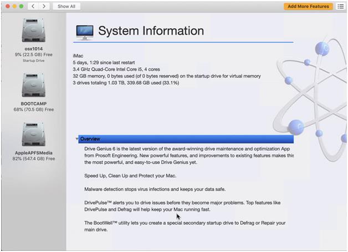Click the '3.4 GHz Quad-Core Intel Core i5' line
348x252 pixels.
tap(116, 69)
